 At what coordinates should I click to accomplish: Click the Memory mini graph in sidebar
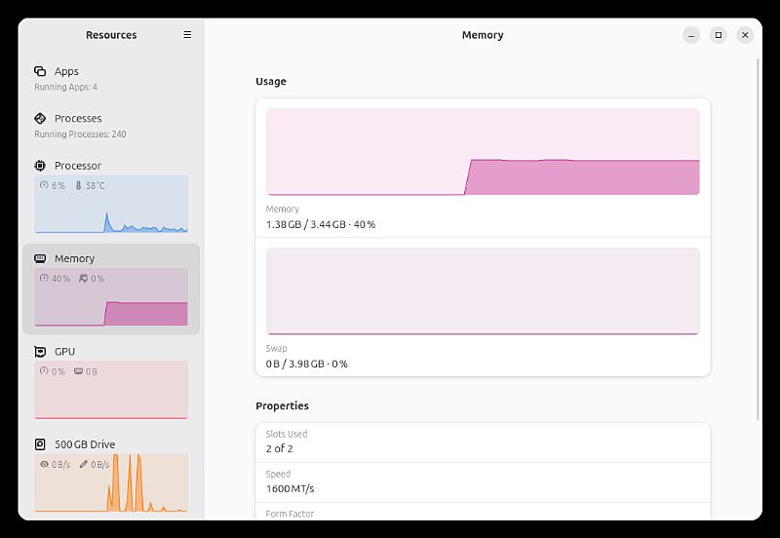111,297
